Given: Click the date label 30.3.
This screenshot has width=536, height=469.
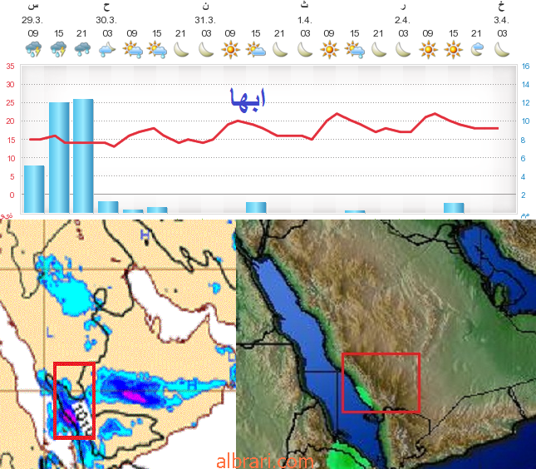Looking at the screenshot, I should [x=106, y=20].
